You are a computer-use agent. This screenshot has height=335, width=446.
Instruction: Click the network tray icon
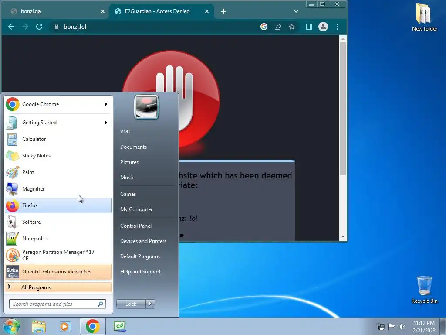tap(381, 327)
